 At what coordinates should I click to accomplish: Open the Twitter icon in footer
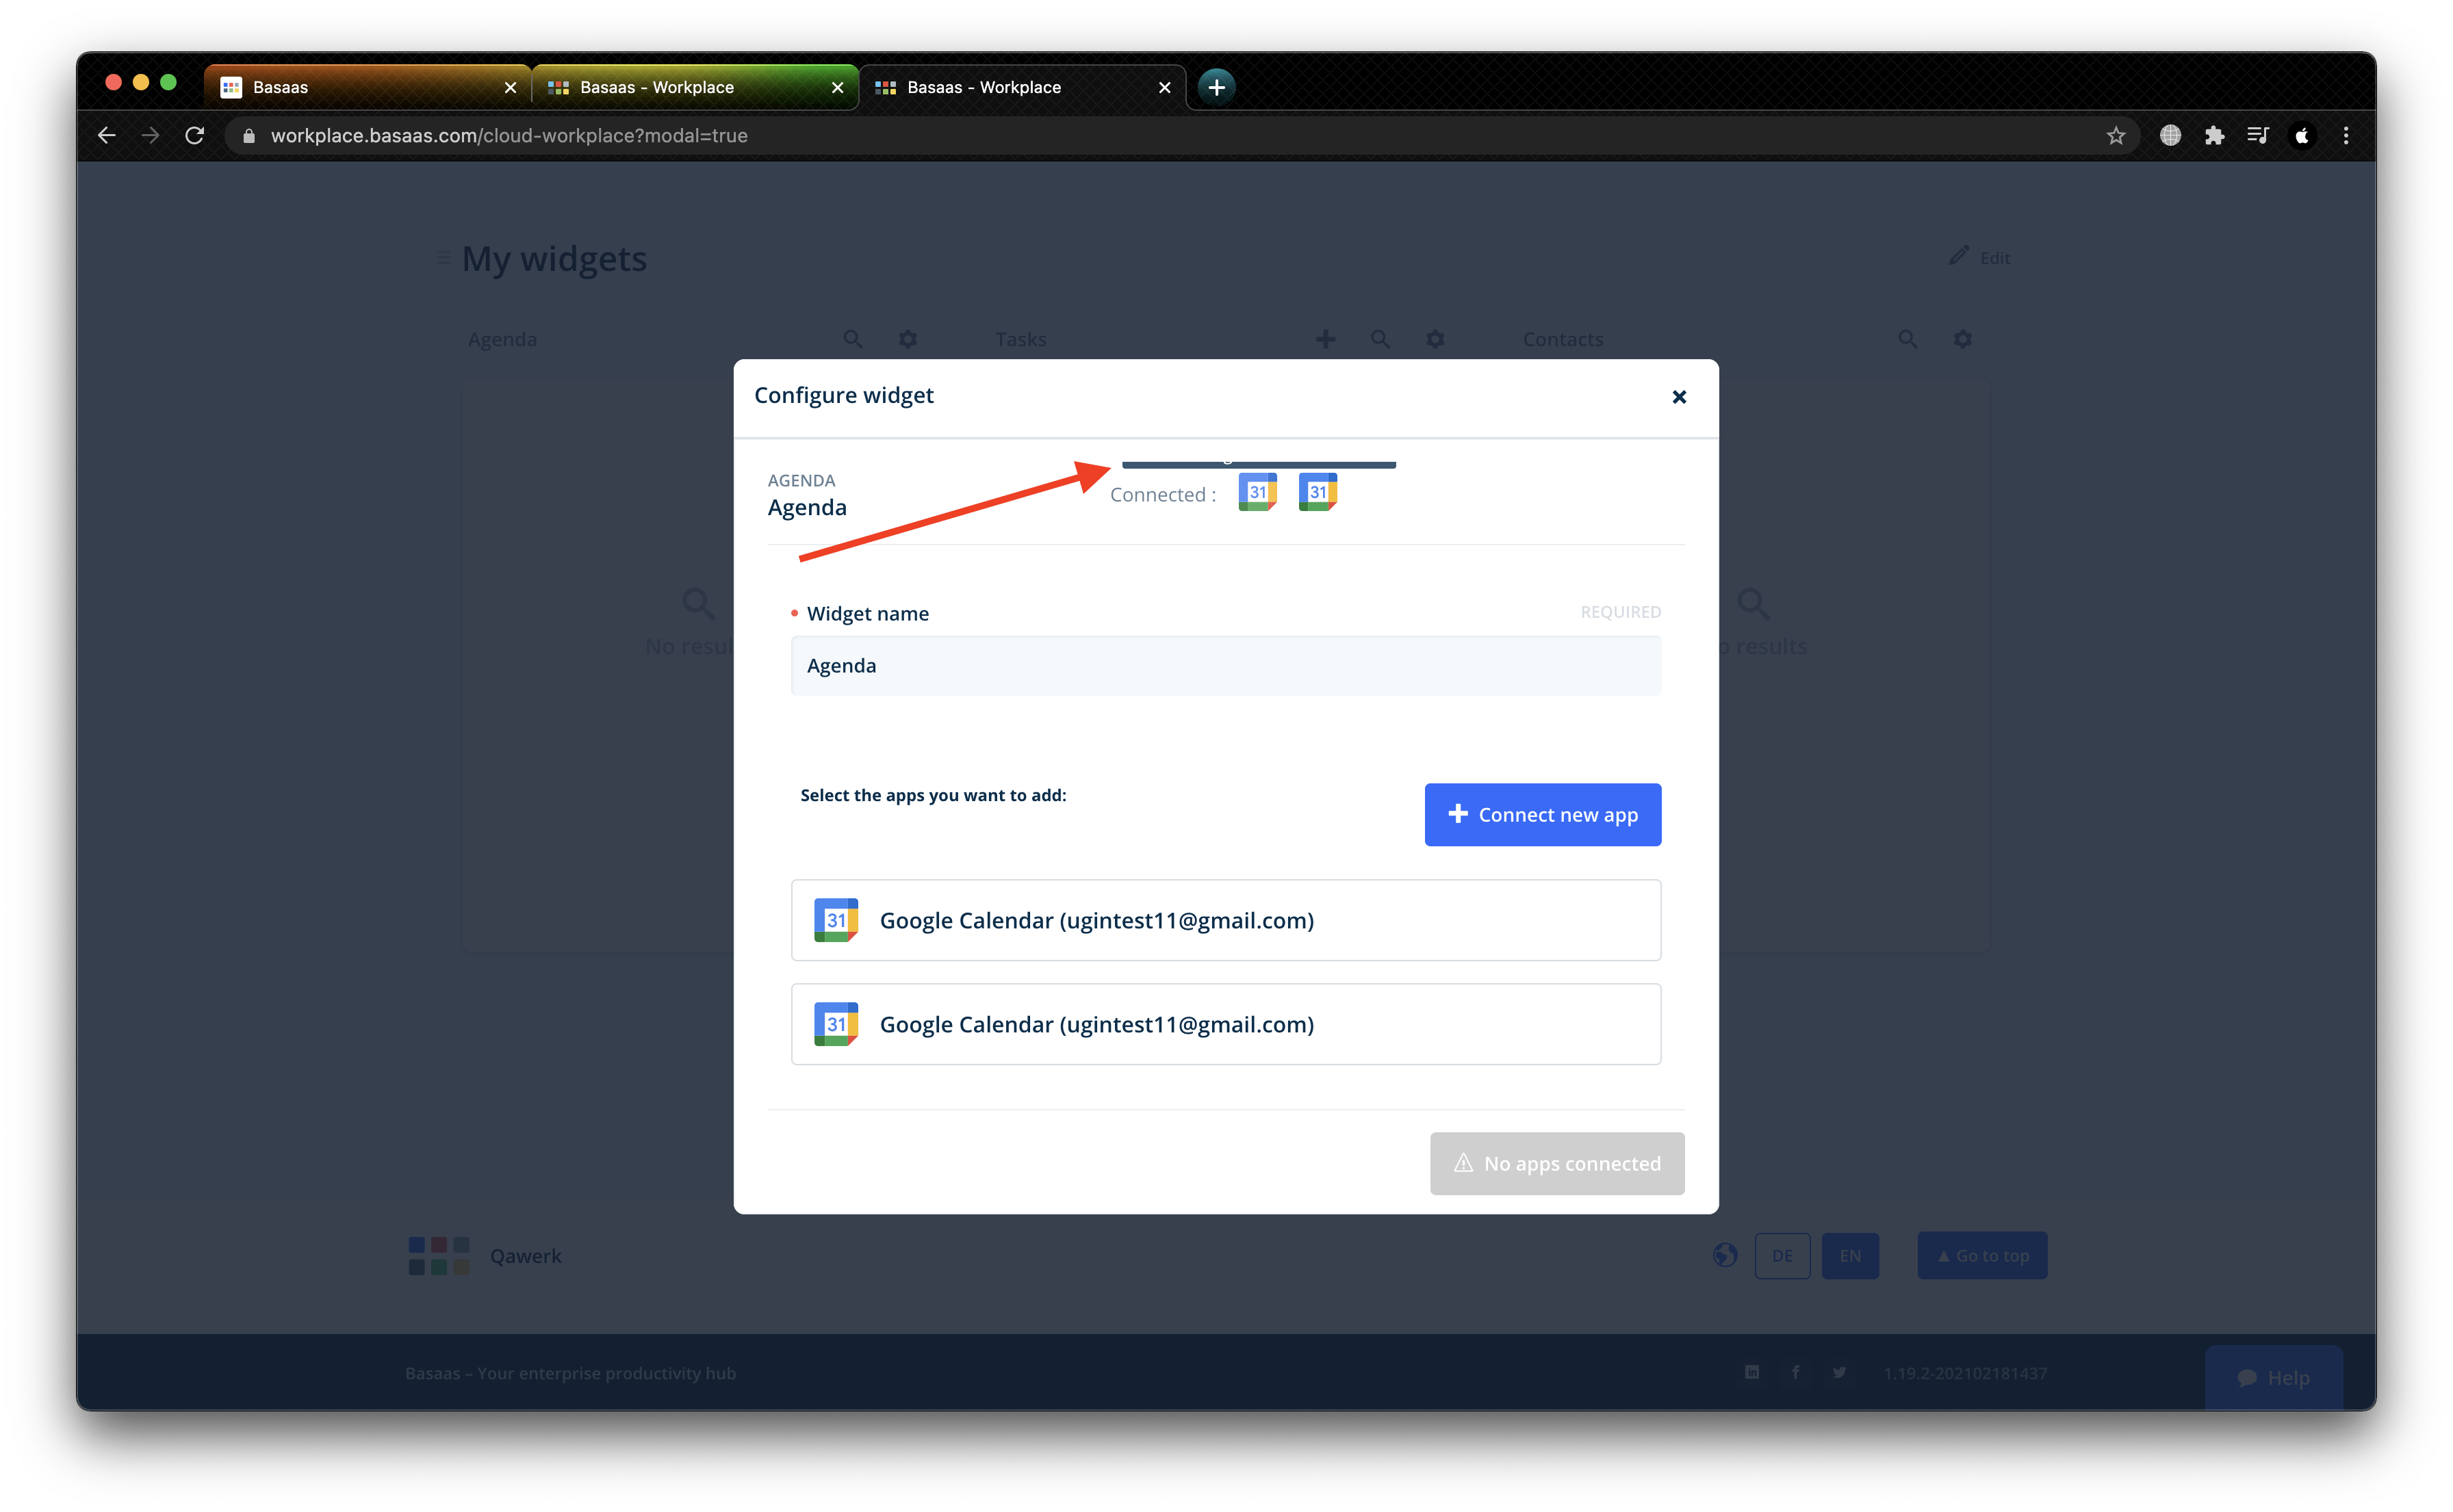[x=1839, y=1372]
